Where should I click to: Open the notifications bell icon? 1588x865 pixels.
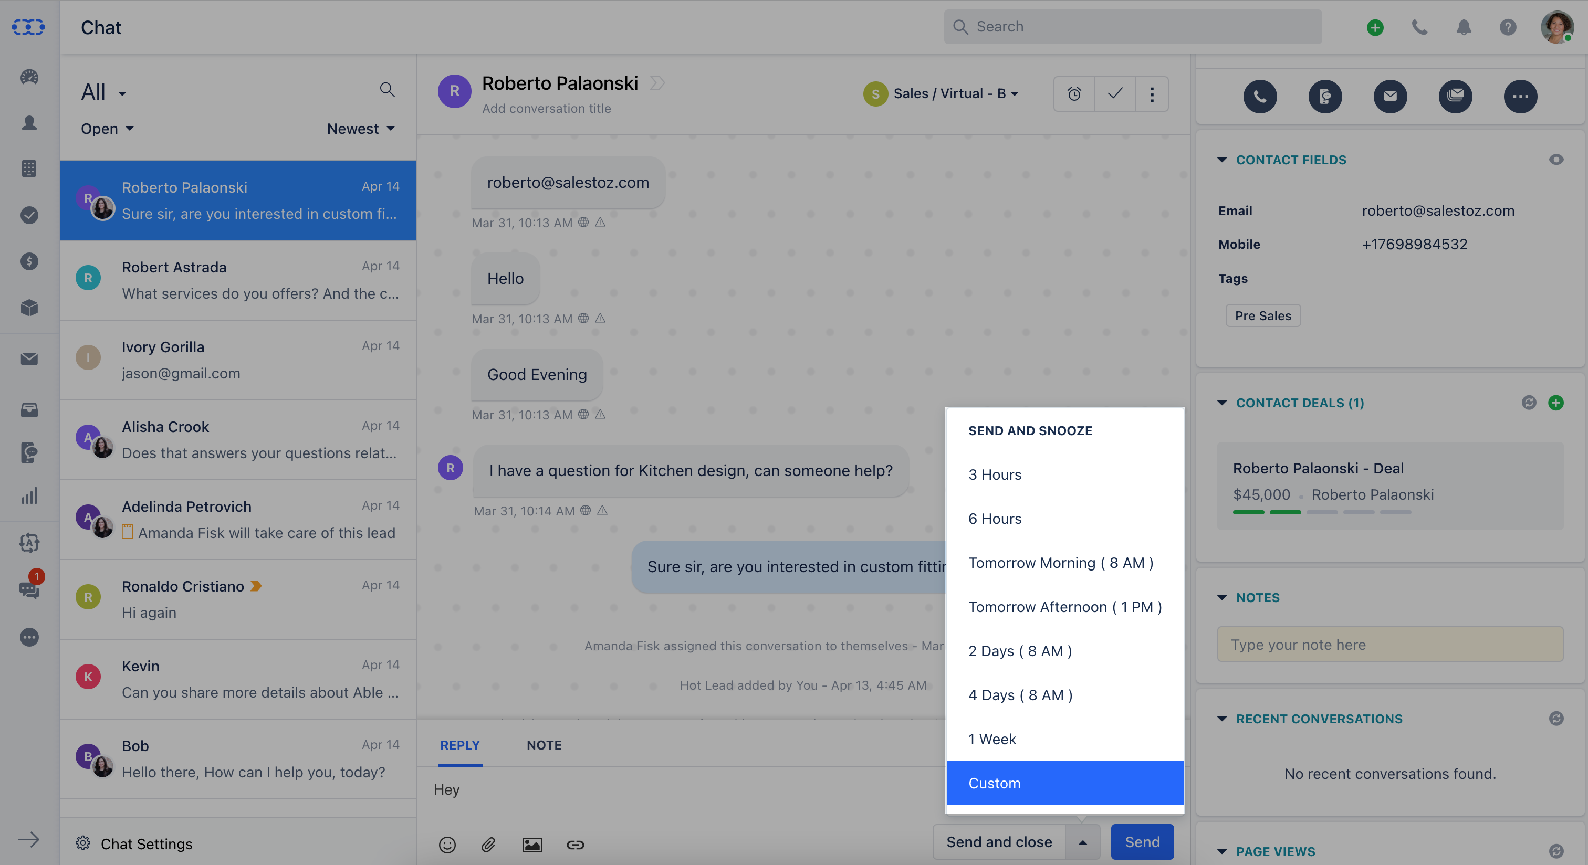coord(1464,27)
